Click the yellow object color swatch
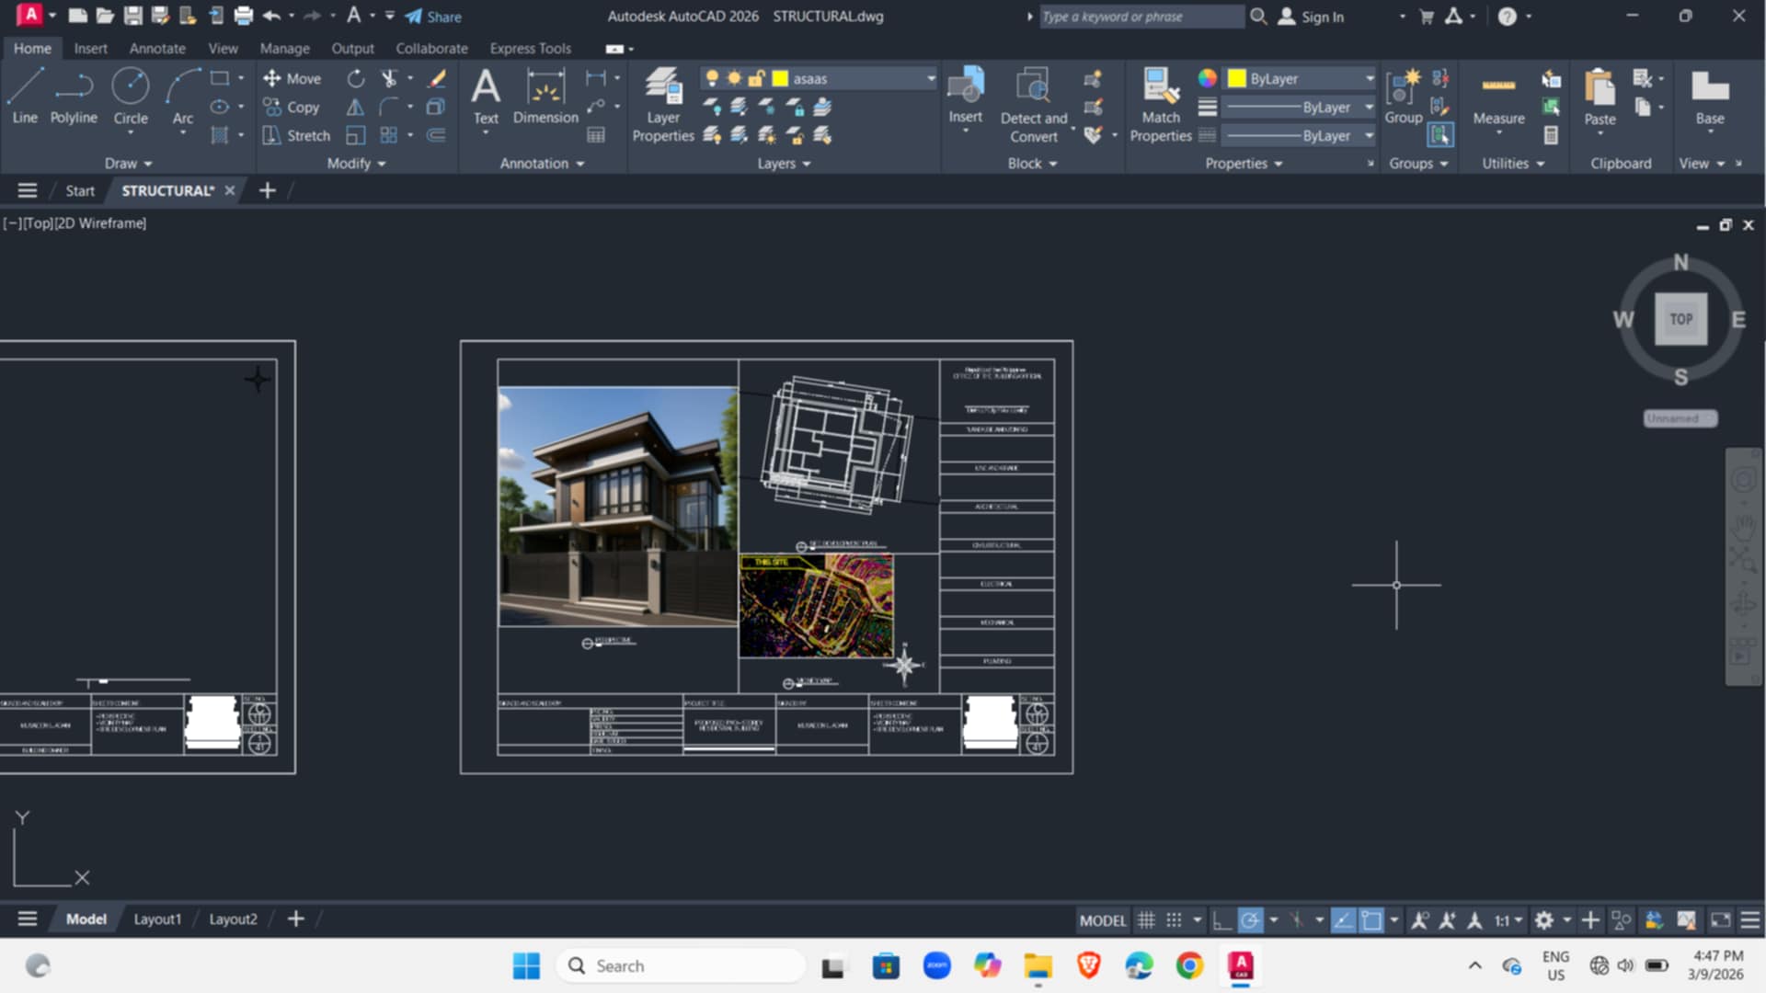 tap(1236, 79)
